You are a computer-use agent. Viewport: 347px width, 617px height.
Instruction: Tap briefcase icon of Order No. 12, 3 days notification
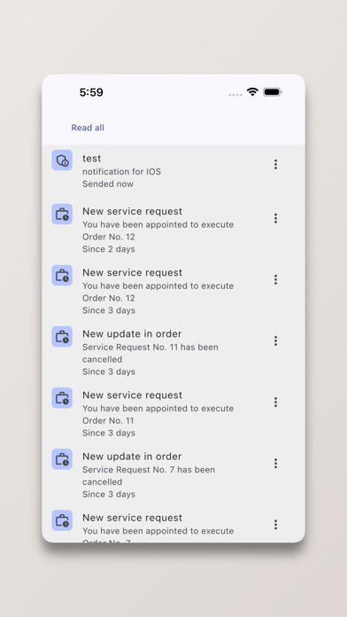pos(62,276)
